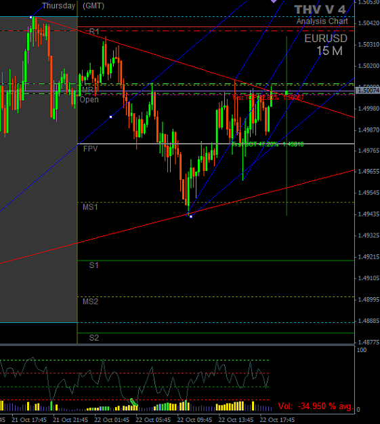Click the red first TOP 1.50057 annotation
Image resolution: width=380 pixels, height=424 pixels.
pos(268,97)
